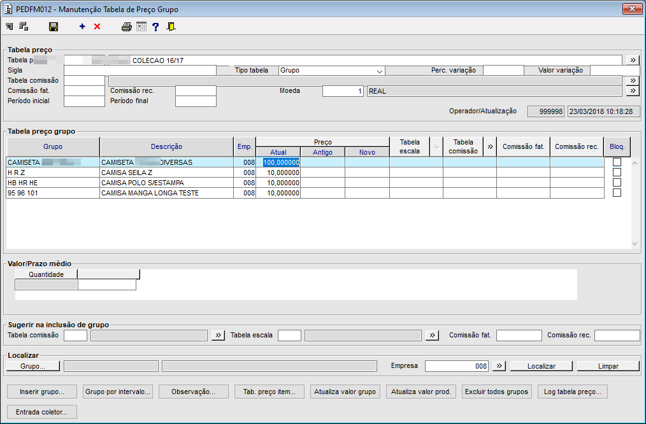Screen dimensions: 646x424
Task: Open Observação... button
Action: (x=194, y=392)
